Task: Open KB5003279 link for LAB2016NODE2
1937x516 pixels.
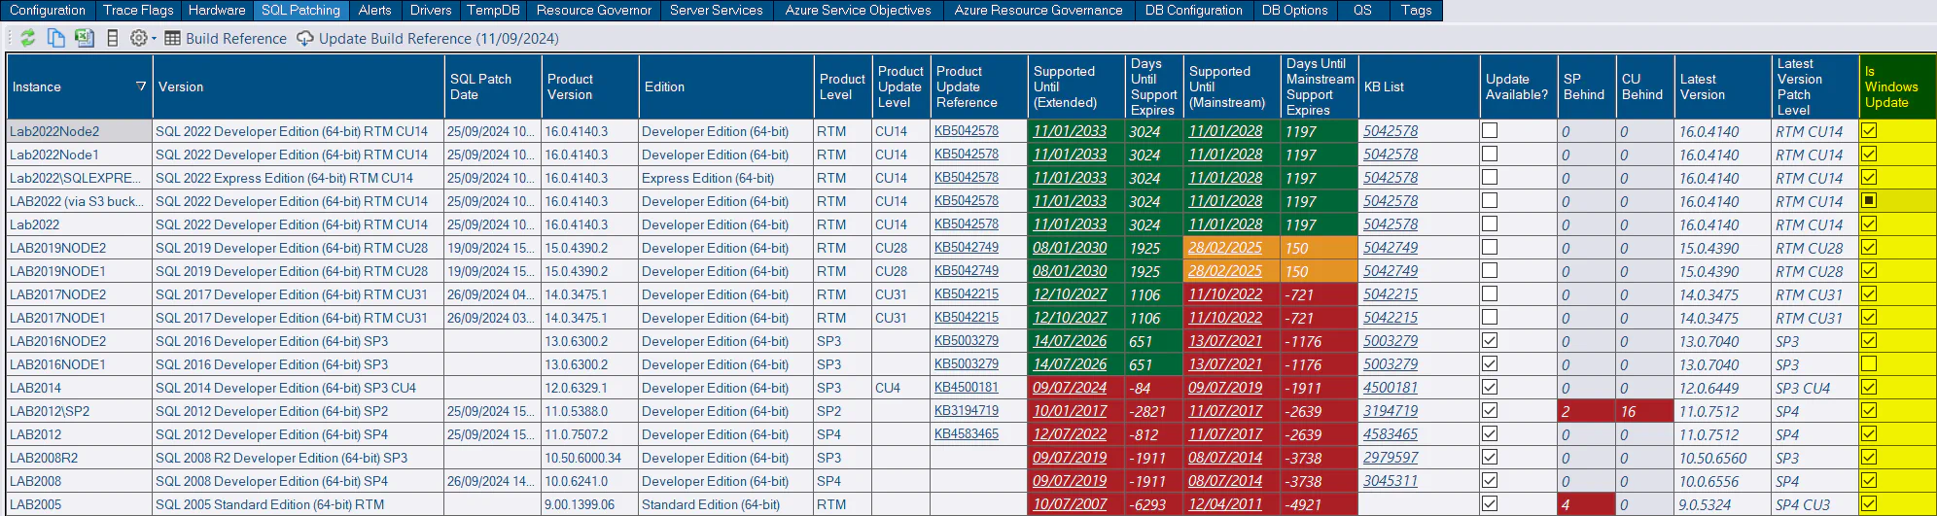Action: (x=967, y=340)
